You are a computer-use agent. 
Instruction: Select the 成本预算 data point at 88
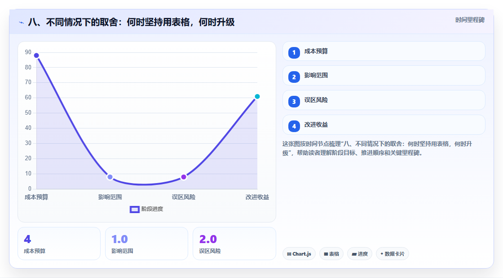pyautogui.click(x=36, y=56)
